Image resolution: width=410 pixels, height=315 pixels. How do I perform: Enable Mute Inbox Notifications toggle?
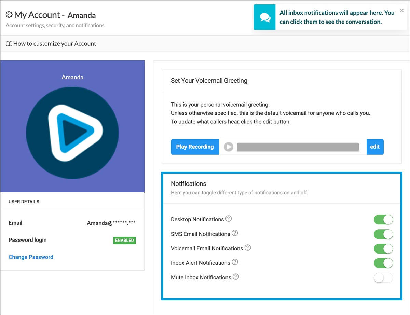coord(383,278)
